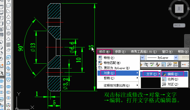Select the 10 vertical dimension text

tap(78, 60)
